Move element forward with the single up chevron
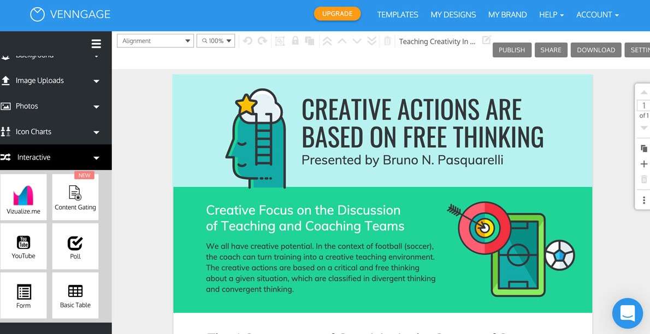Image resolution: width=650 pixels, height=334 pixels. [342, 41]
